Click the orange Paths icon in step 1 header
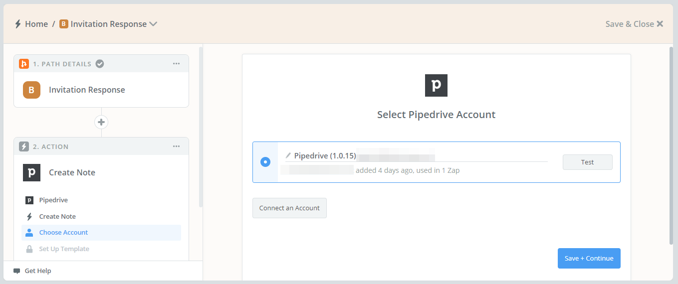Viewport: 678px width, 284px height. pos(24,64)
